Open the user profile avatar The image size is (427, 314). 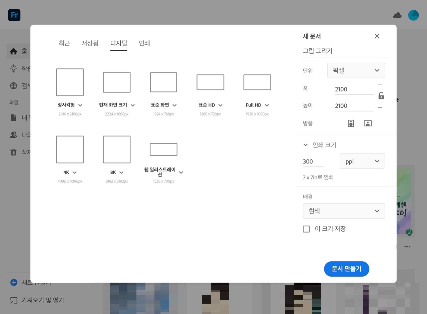coord(413,15)
